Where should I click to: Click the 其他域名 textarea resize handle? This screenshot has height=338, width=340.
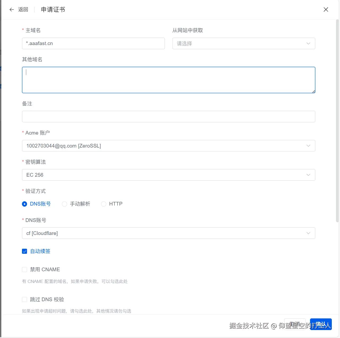(x=314, y=91)
